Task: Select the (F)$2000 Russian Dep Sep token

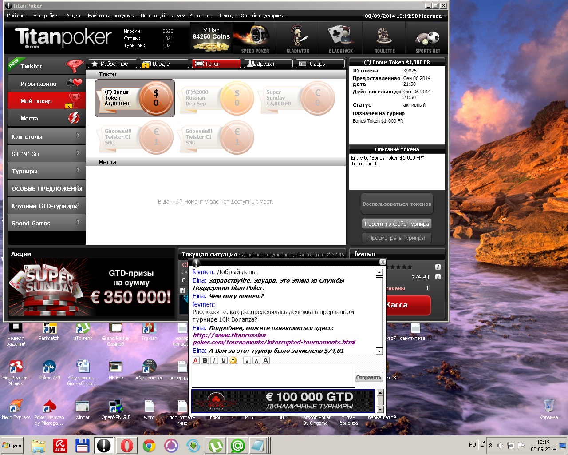Action: tap(216, 98)
